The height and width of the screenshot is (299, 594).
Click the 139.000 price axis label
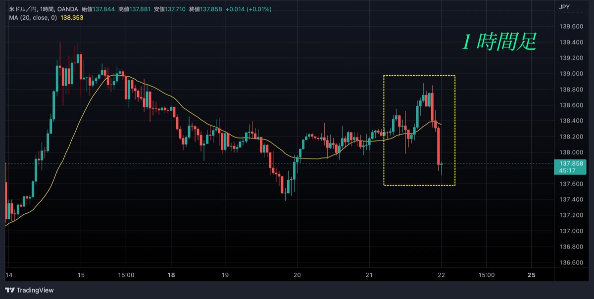pyautogui.click(x=570, y=74)
